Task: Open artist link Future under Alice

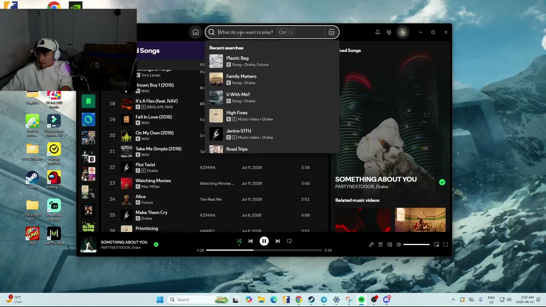Action: click(147, 203)
